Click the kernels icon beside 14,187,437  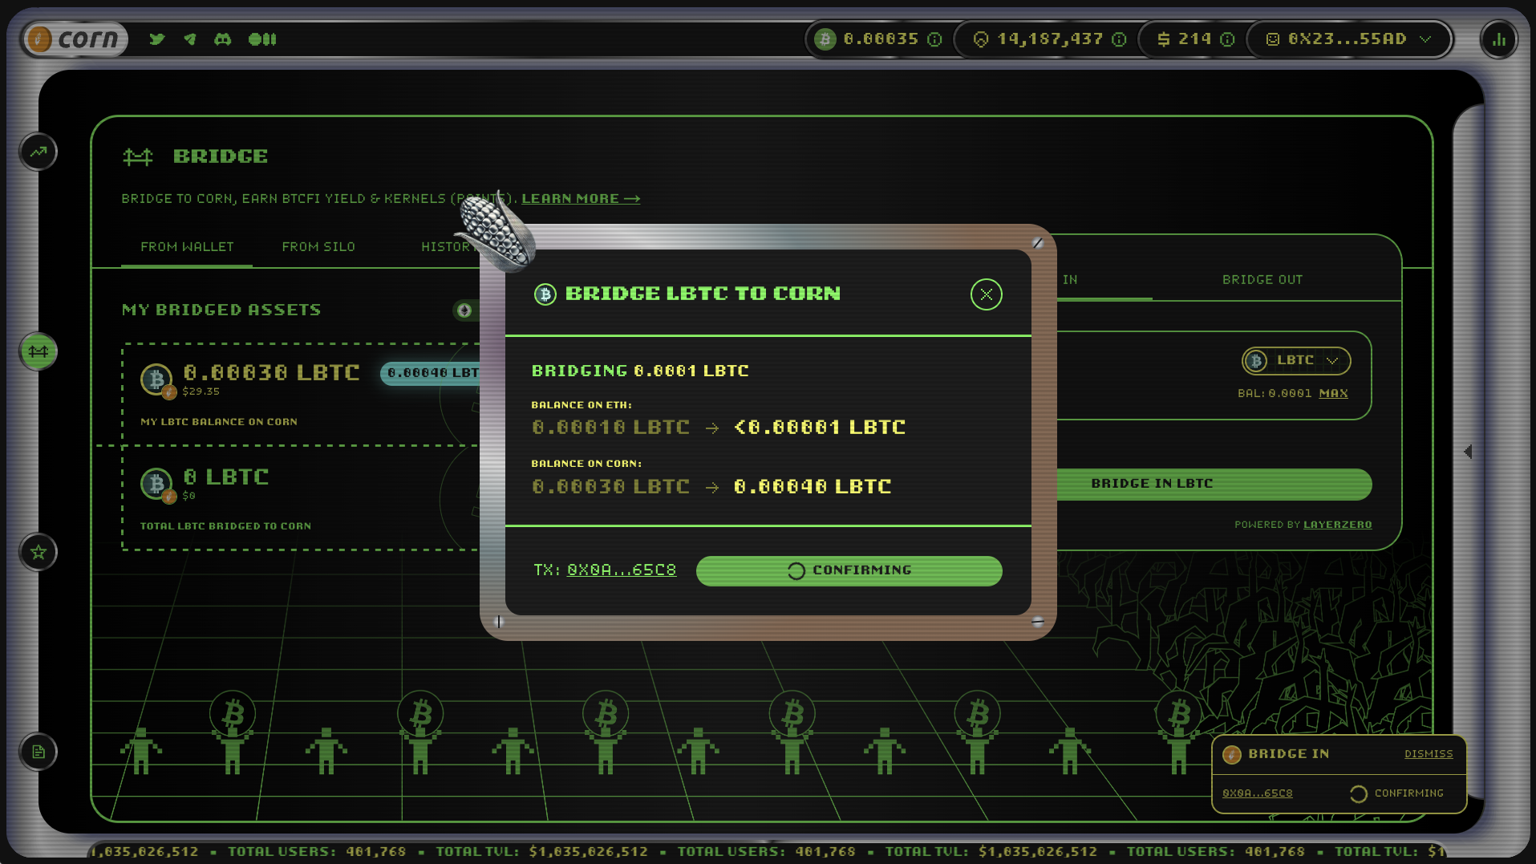point(981,39)
